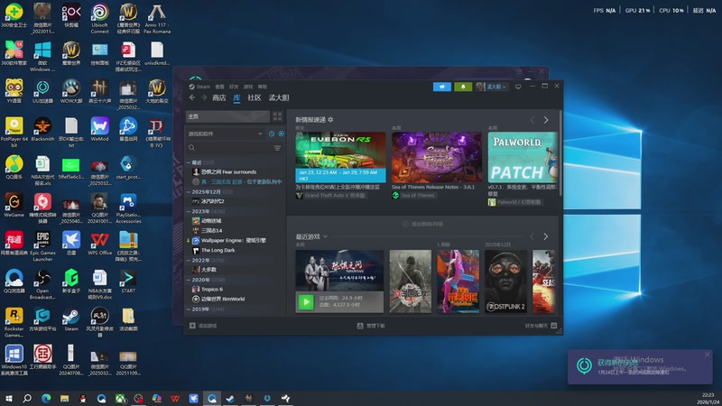The width and height of the screenshot is (722, 406).
Task: Open the Friends menu in Steam menu bar
Action: [x=234, y=87]
